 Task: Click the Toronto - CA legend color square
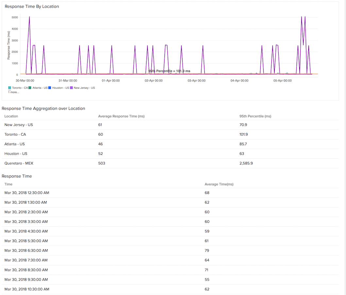(9, 88)
